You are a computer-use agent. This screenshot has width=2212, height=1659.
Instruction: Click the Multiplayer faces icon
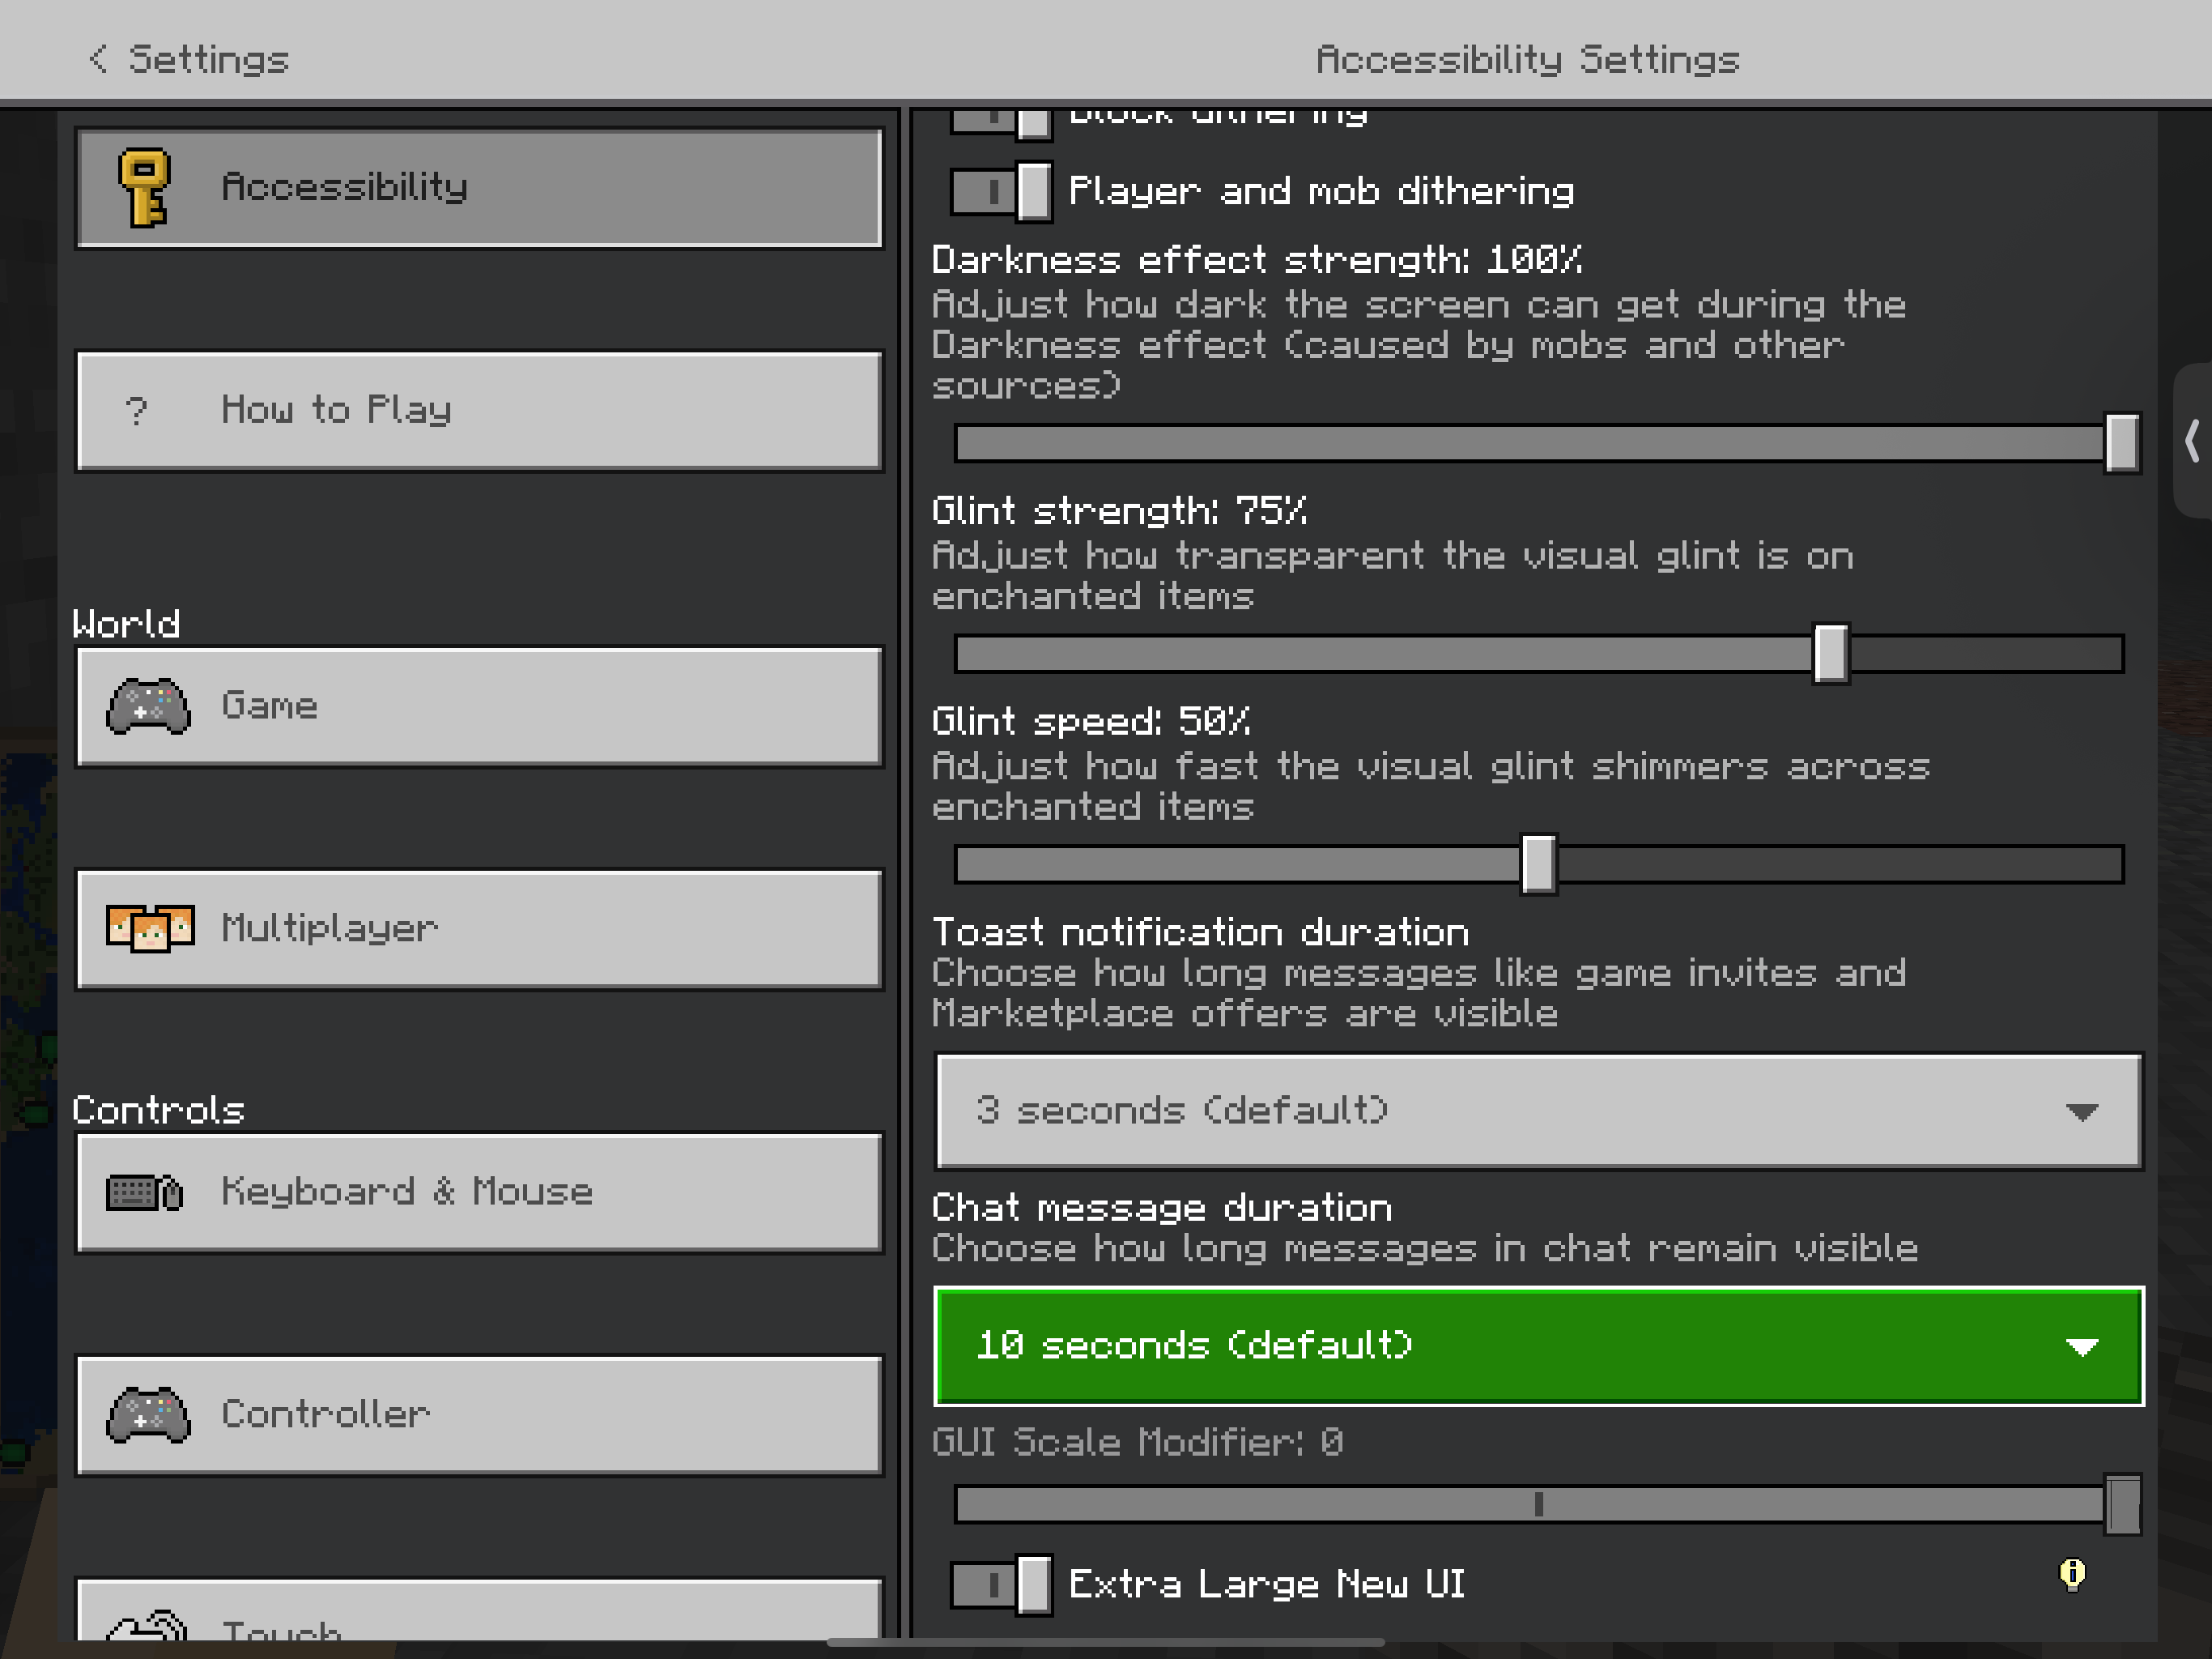point(150,928)
